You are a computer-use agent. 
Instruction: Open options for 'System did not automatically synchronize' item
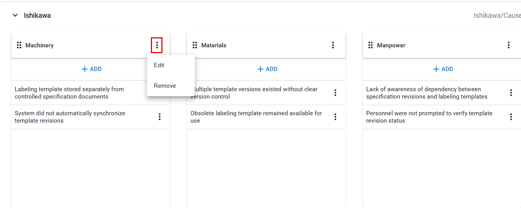(159, 117)
